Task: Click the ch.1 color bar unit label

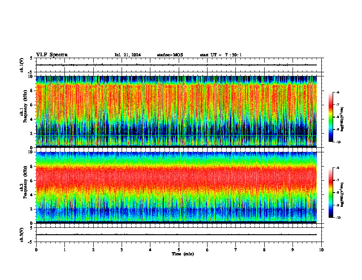Action: tap(342, 119)
